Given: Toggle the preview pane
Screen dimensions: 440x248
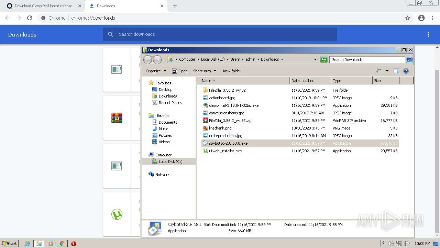Looking at the screenshot, I should coord(396,71).
